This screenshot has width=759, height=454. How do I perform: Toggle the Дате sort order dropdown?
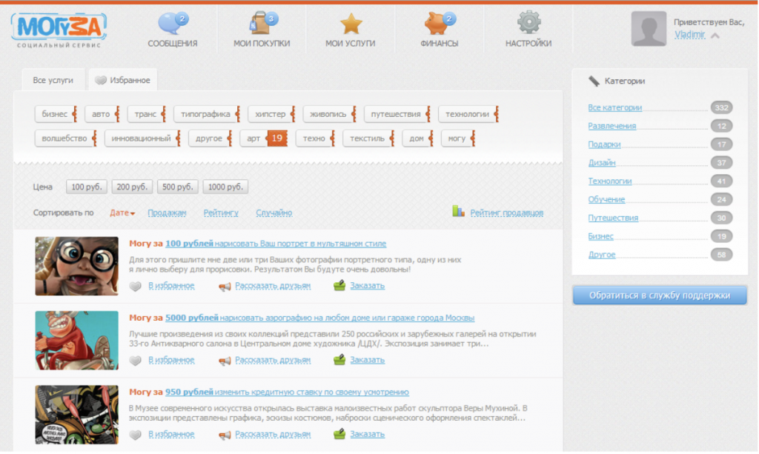point(122,213)
